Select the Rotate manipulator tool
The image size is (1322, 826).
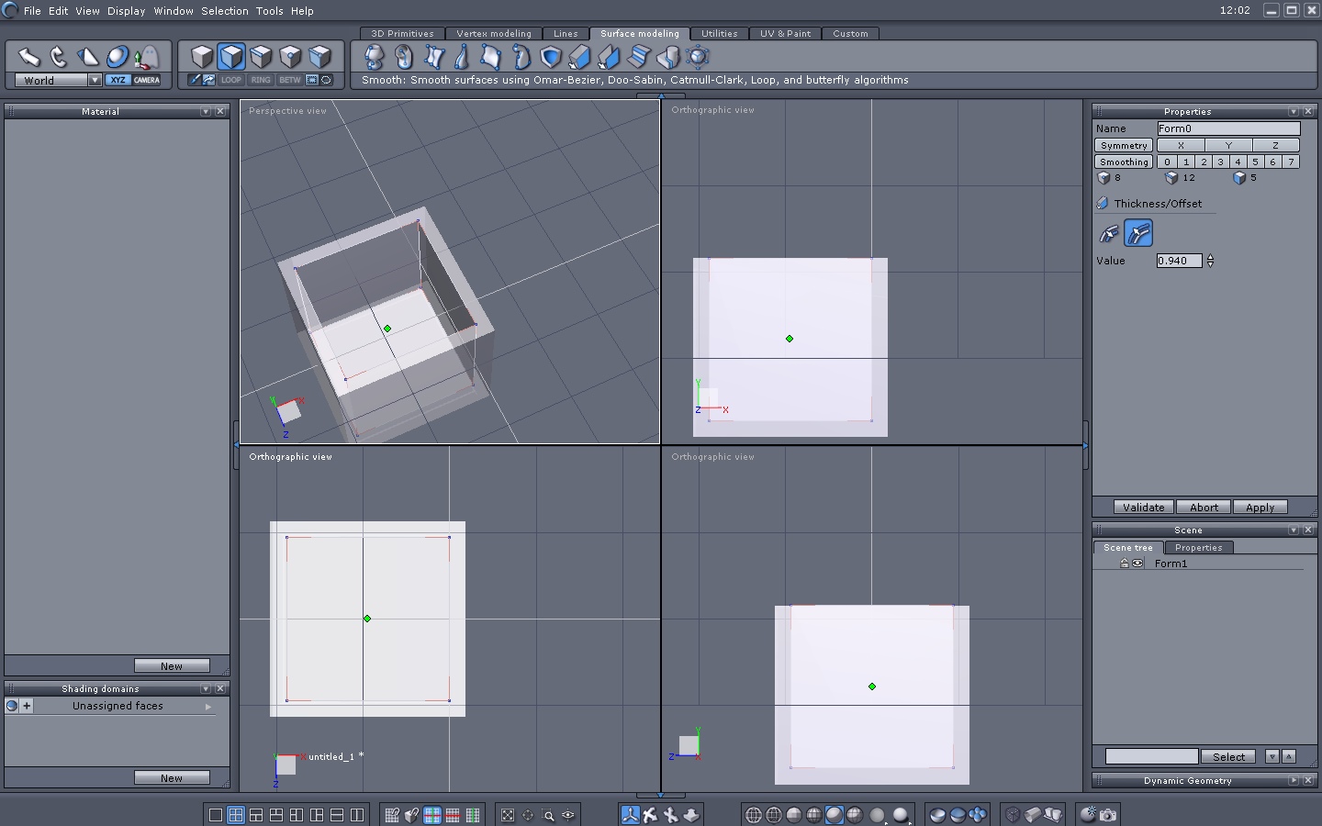58,57
